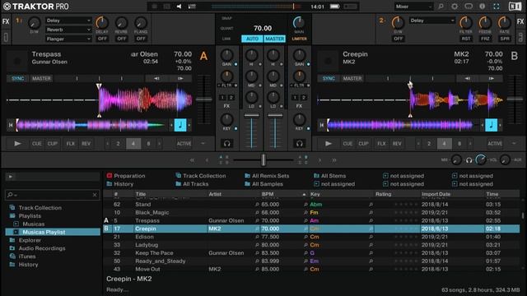Open the right FX panel button
527x296 pixels.
tap(520, 21)
